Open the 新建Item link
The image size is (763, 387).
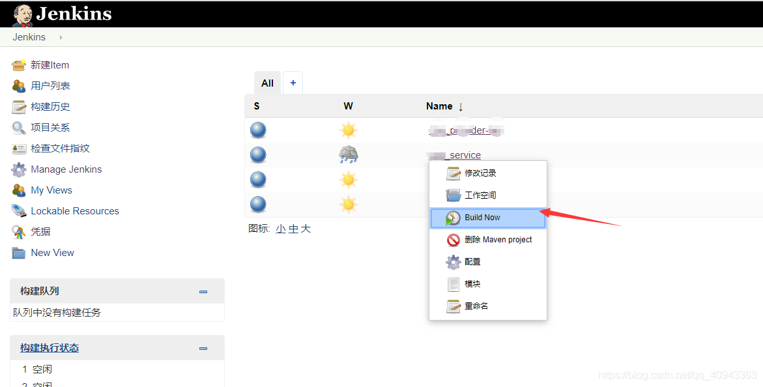[x=50, y=64]
